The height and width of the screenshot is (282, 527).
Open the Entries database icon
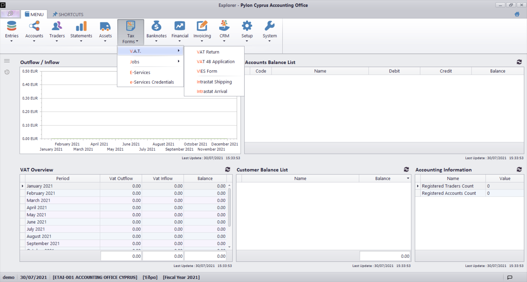tap(12, 26)
